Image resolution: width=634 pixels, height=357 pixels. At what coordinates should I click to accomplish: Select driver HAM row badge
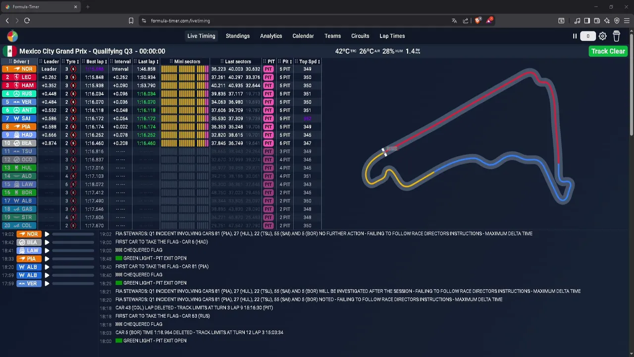pyautogui.click(x=19, y=86)
